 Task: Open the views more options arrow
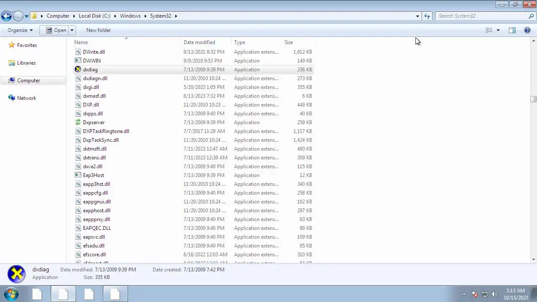point(498,30)
